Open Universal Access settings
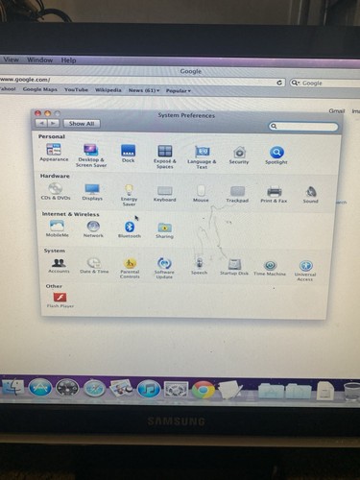360x480 pixels. [x=305, y=271]
